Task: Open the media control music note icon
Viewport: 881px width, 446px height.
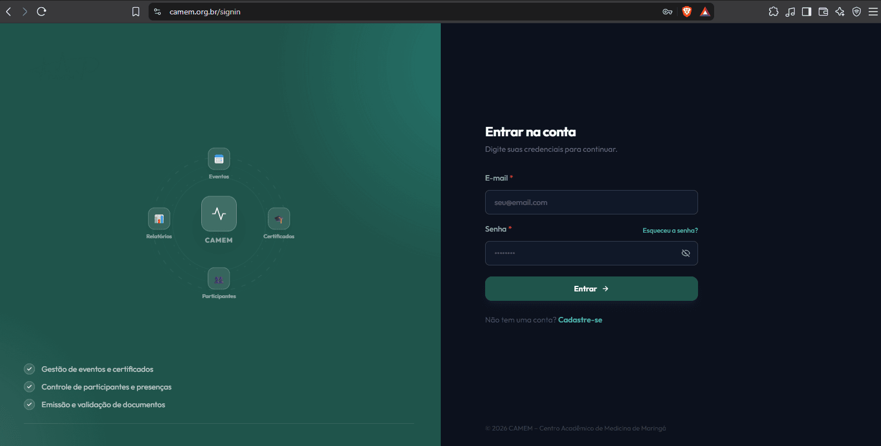Action: pos(790,12)
